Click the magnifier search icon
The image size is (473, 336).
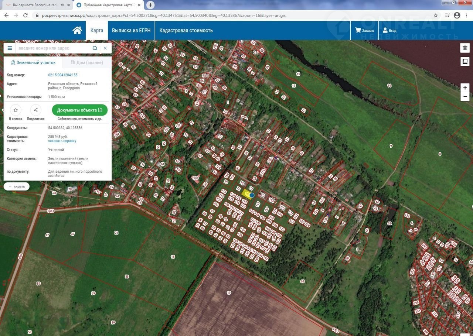coord(95,48)
